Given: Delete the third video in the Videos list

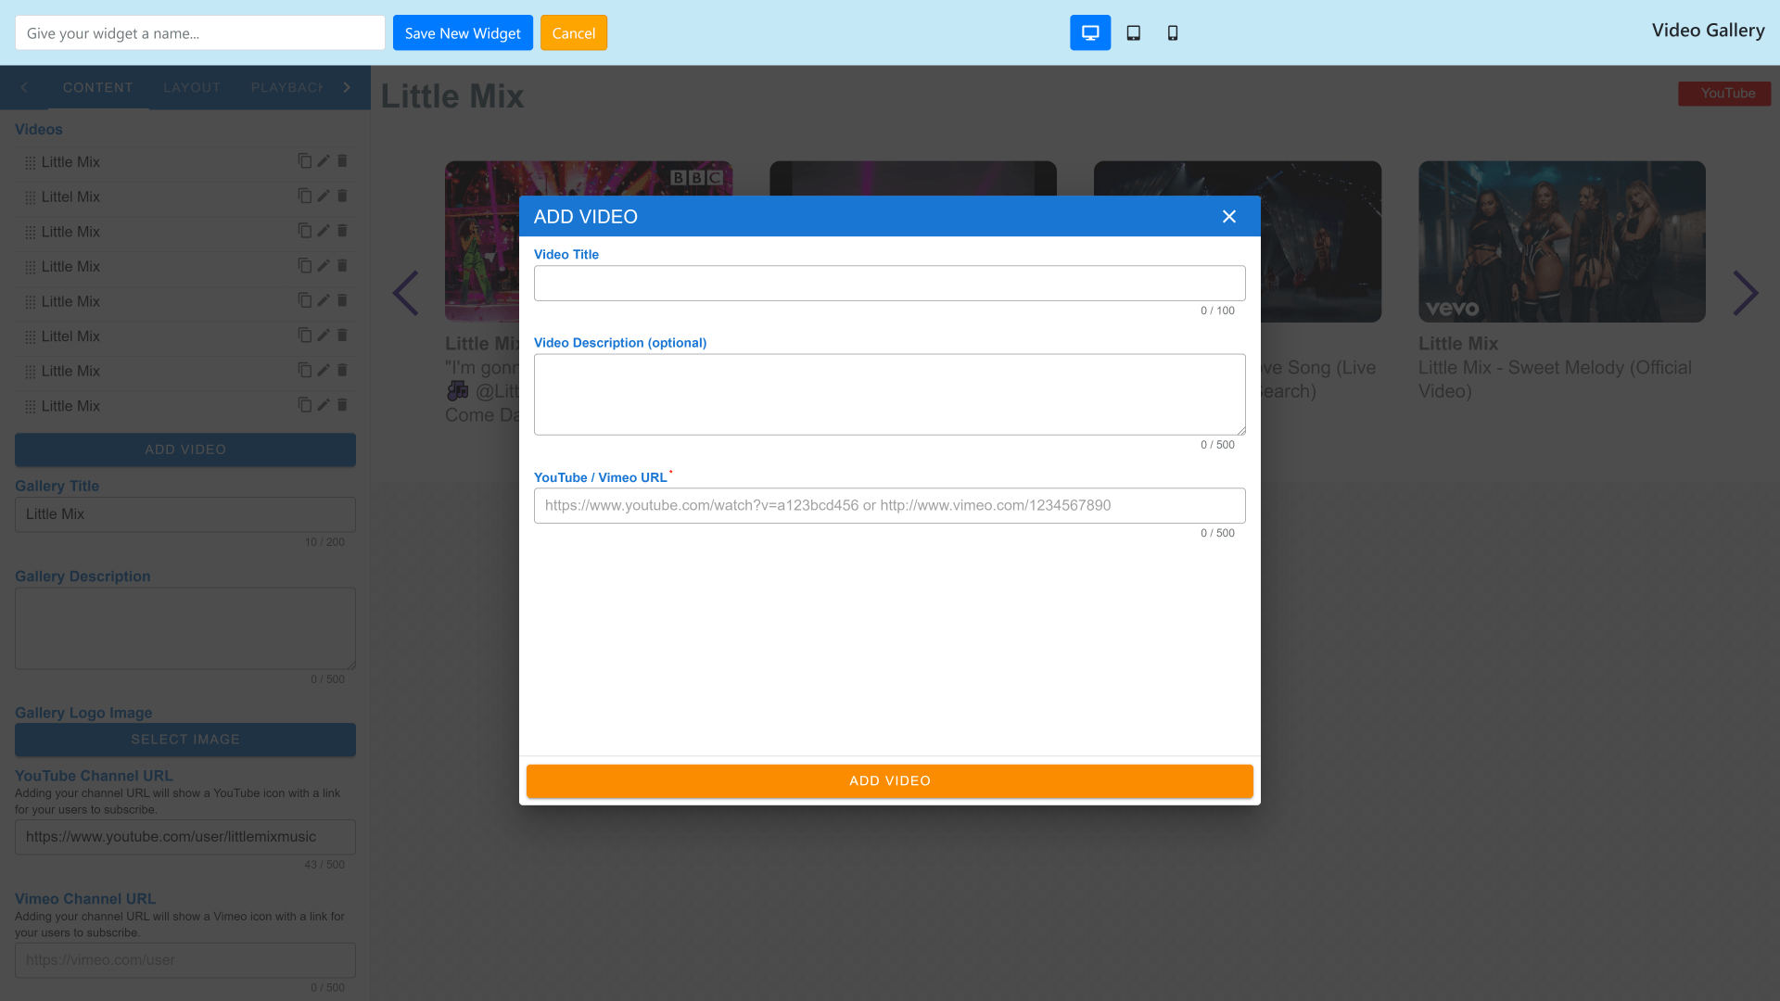Looking at the screenshot, I should tap(342, 231).
